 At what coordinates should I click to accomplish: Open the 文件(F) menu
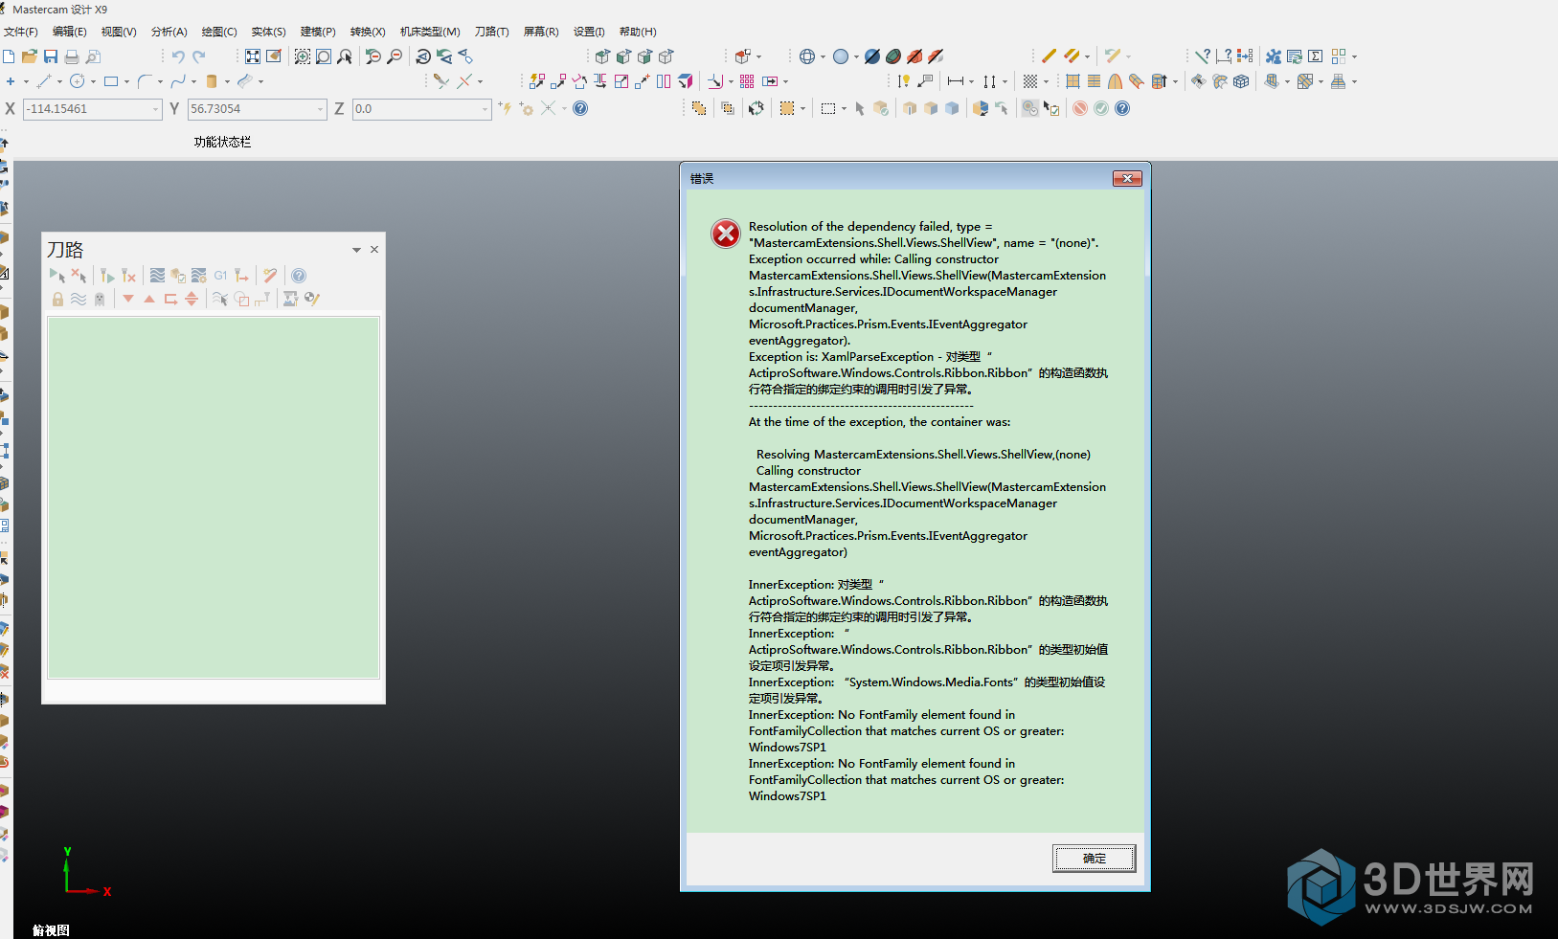[x=20, y=32]
